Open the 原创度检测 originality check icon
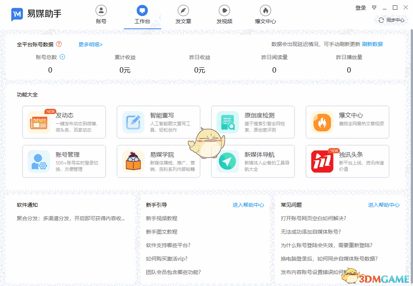This screenshot has width=413, height=286. (x=228, y=123)
